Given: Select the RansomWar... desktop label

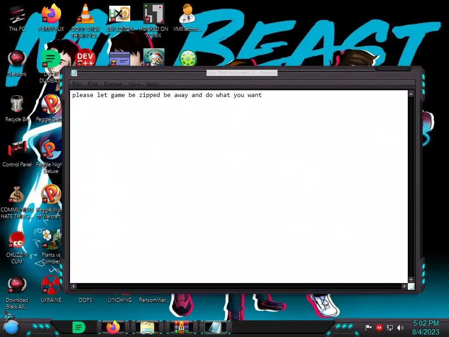Looking at the screenshot, I should click(154, 300).
